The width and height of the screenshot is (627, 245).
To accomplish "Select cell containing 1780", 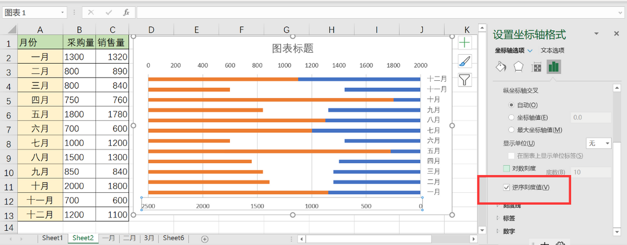I will click(x=112, y=114).
